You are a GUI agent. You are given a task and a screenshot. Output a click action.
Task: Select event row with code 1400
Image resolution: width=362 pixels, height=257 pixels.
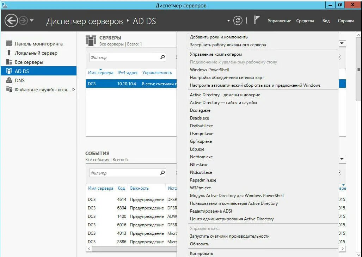click(131, 216)
